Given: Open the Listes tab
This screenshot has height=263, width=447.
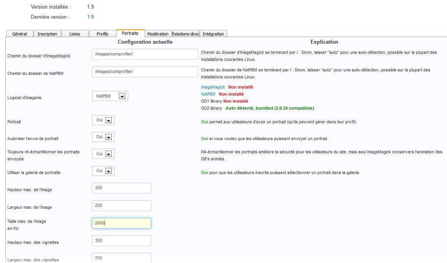Looking at the screenshot, I should click(75, 34).
